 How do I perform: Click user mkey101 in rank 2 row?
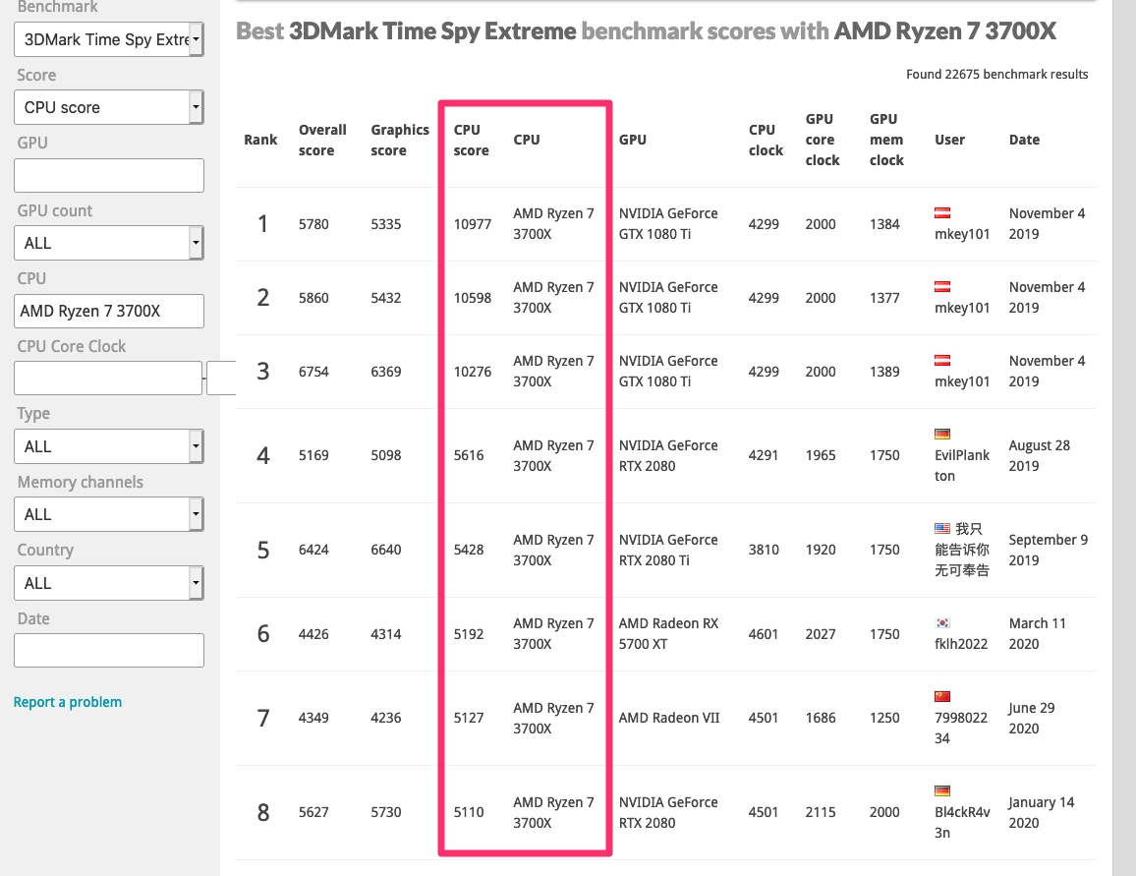[x=962, y=308]
